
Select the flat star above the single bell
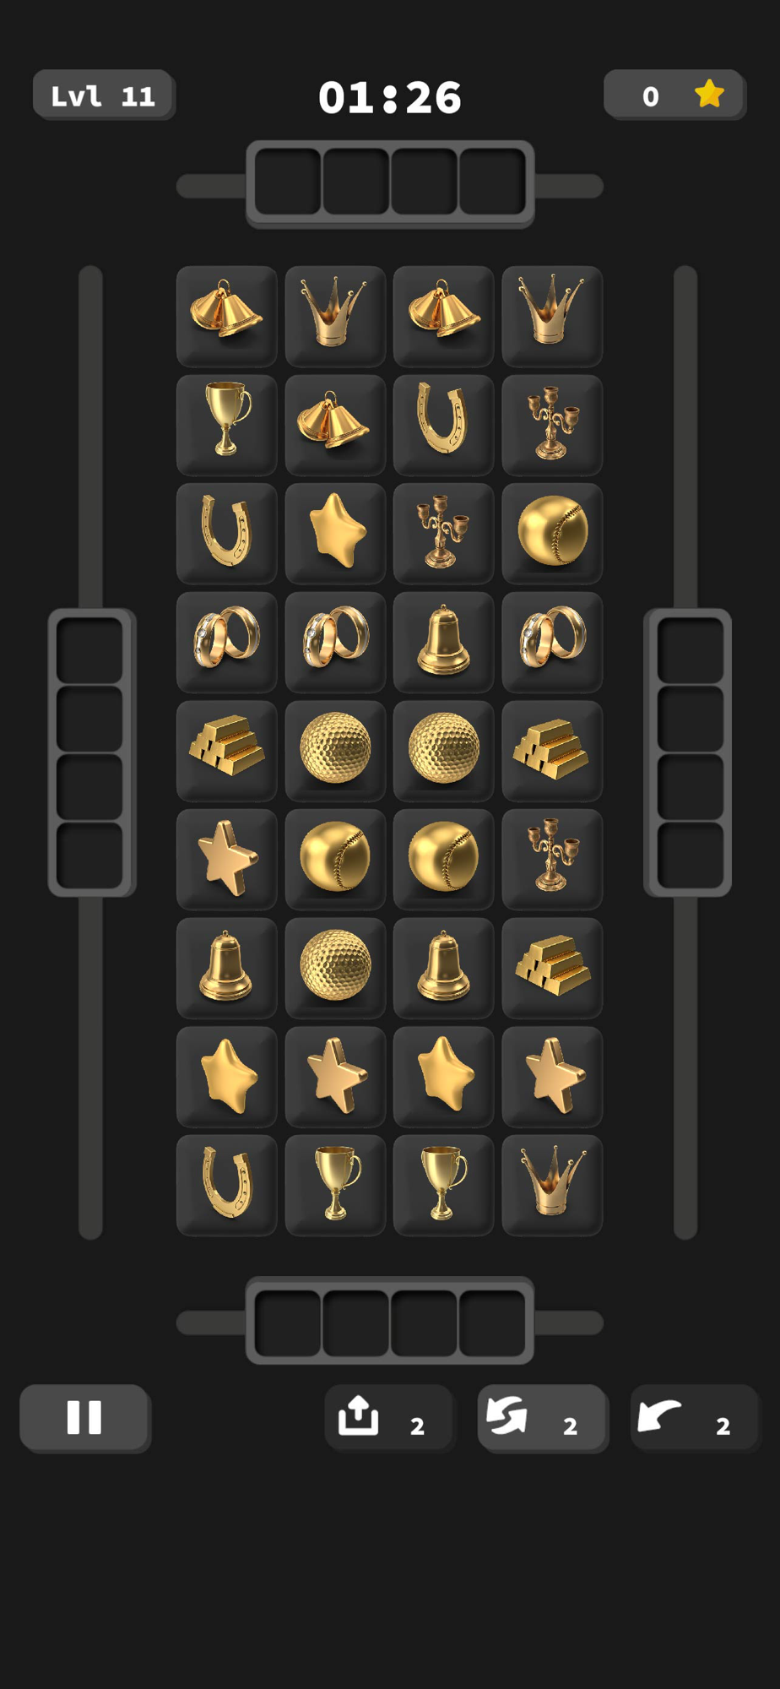pos(226,860)
